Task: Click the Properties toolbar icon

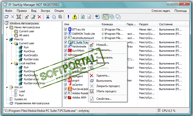Action: [89, 17]
